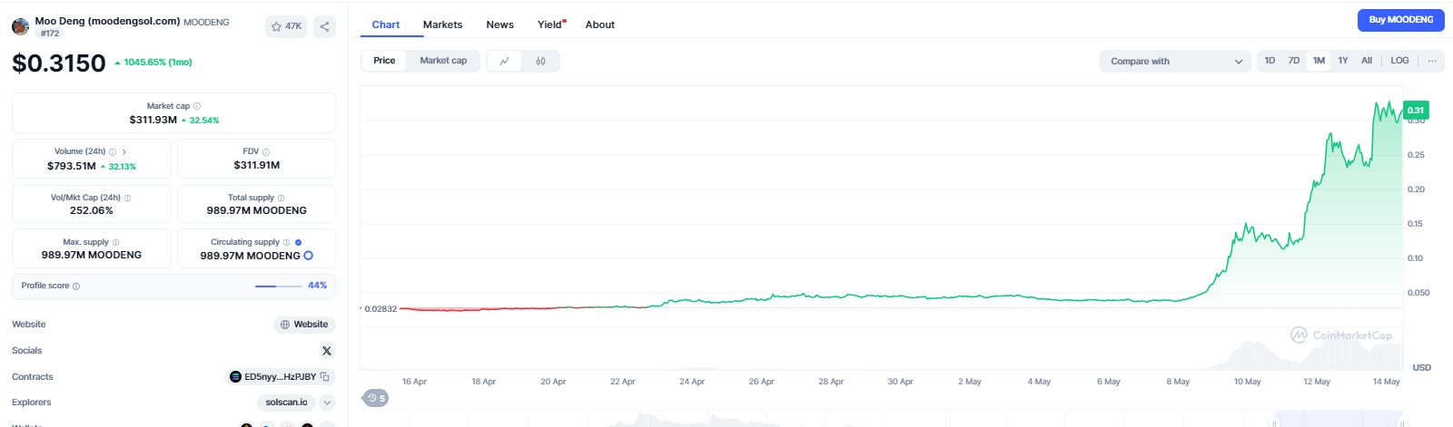This screenshot has height=427, width=1453.
Task: Select Price chart toggle
Action: pos(384,61)
